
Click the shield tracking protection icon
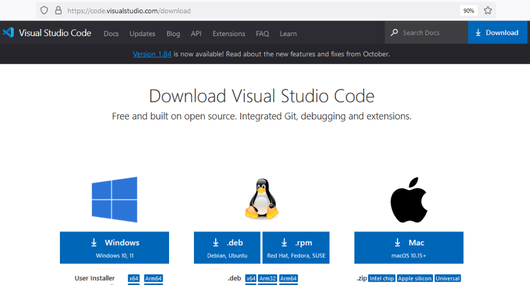45,11
